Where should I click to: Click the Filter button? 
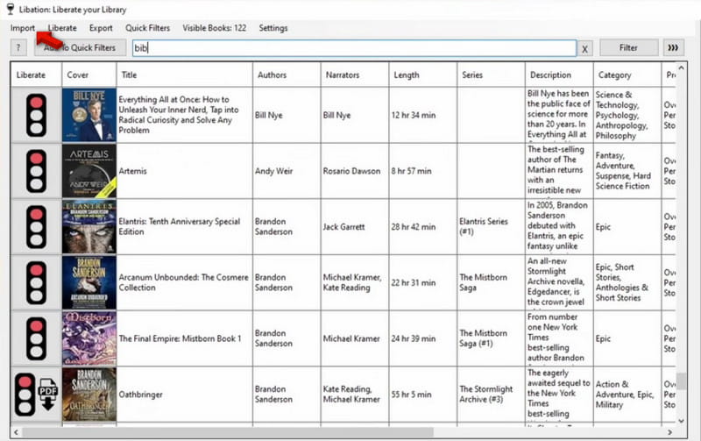(x=628, y=47)
